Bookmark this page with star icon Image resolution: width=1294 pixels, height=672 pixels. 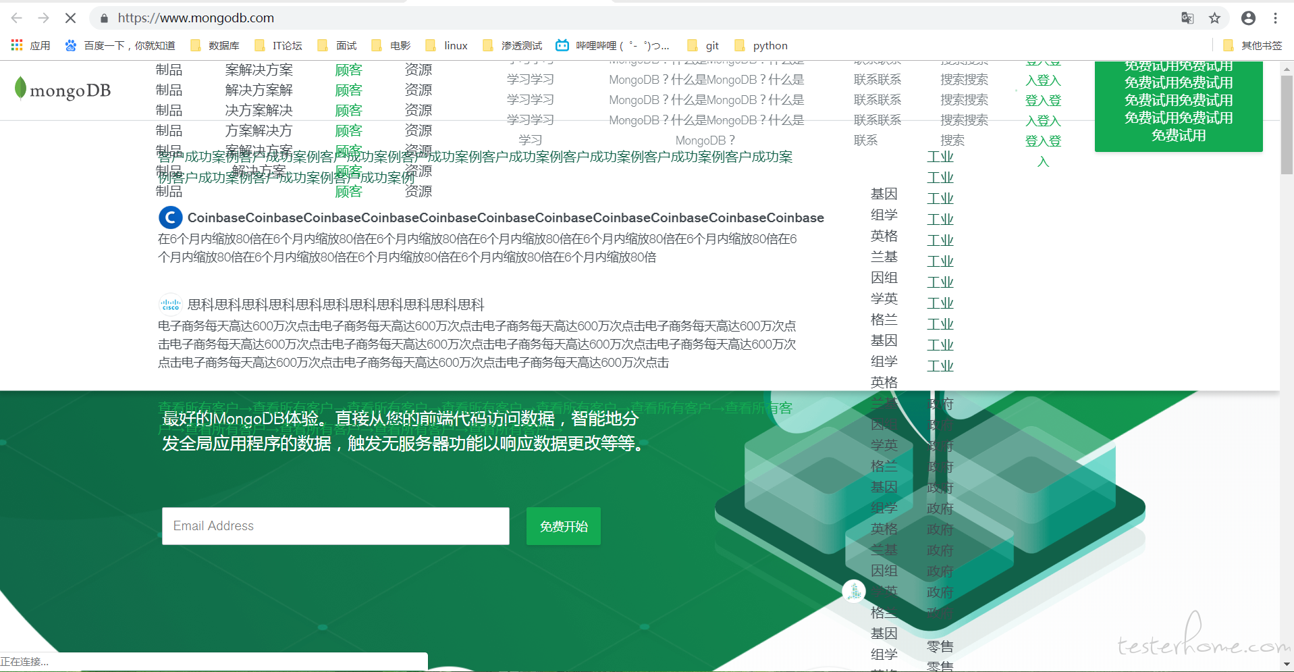1214,18
